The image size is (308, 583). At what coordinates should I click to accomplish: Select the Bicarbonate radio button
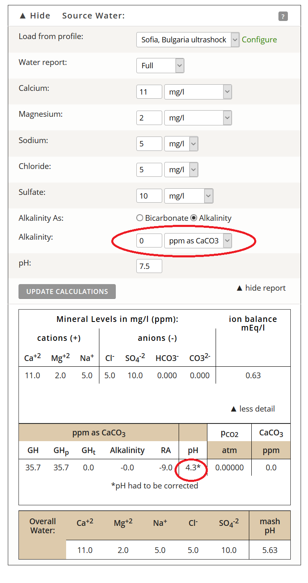click(x=140, y=218)
